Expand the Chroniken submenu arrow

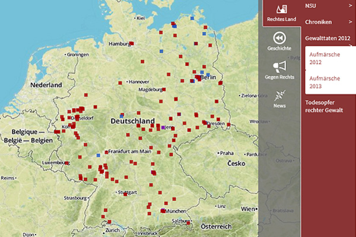(x=351, y=22)
